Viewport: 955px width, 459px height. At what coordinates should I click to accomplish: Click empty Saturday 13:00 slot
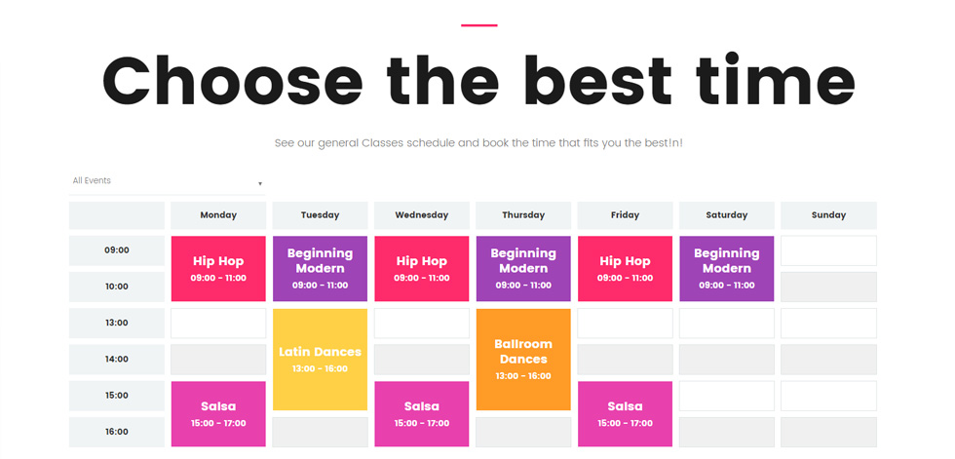point(727,324)
